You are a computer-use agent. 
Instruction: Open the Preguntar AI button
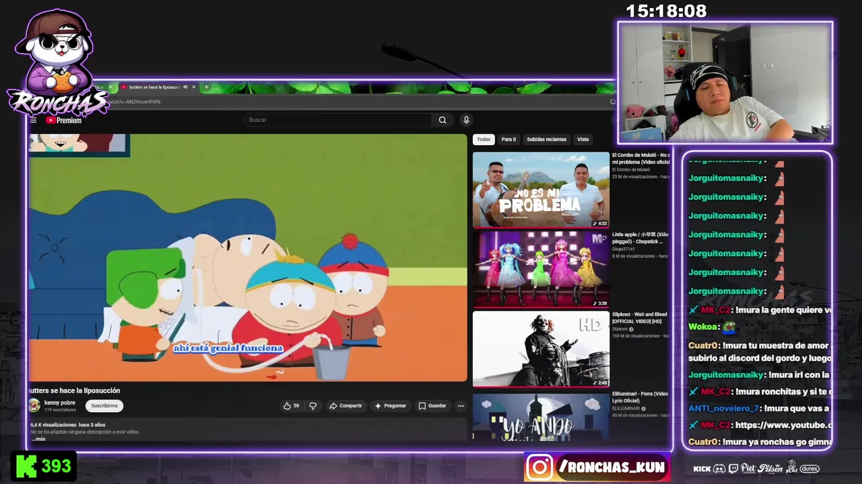click(391, 406)
